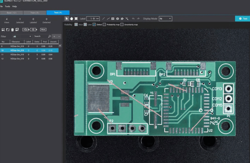Activate the hand pan tool
The image size is (250, 163).
pos(71,18)
